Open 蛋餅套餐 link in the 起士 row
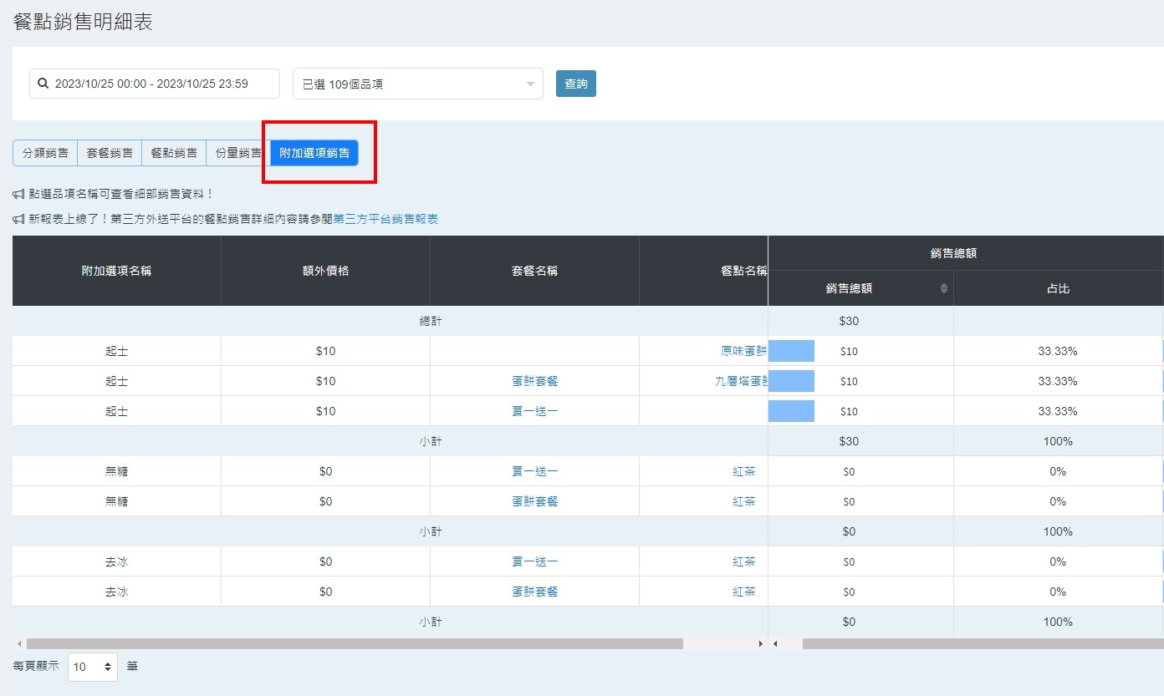 (x=534, y=381)
